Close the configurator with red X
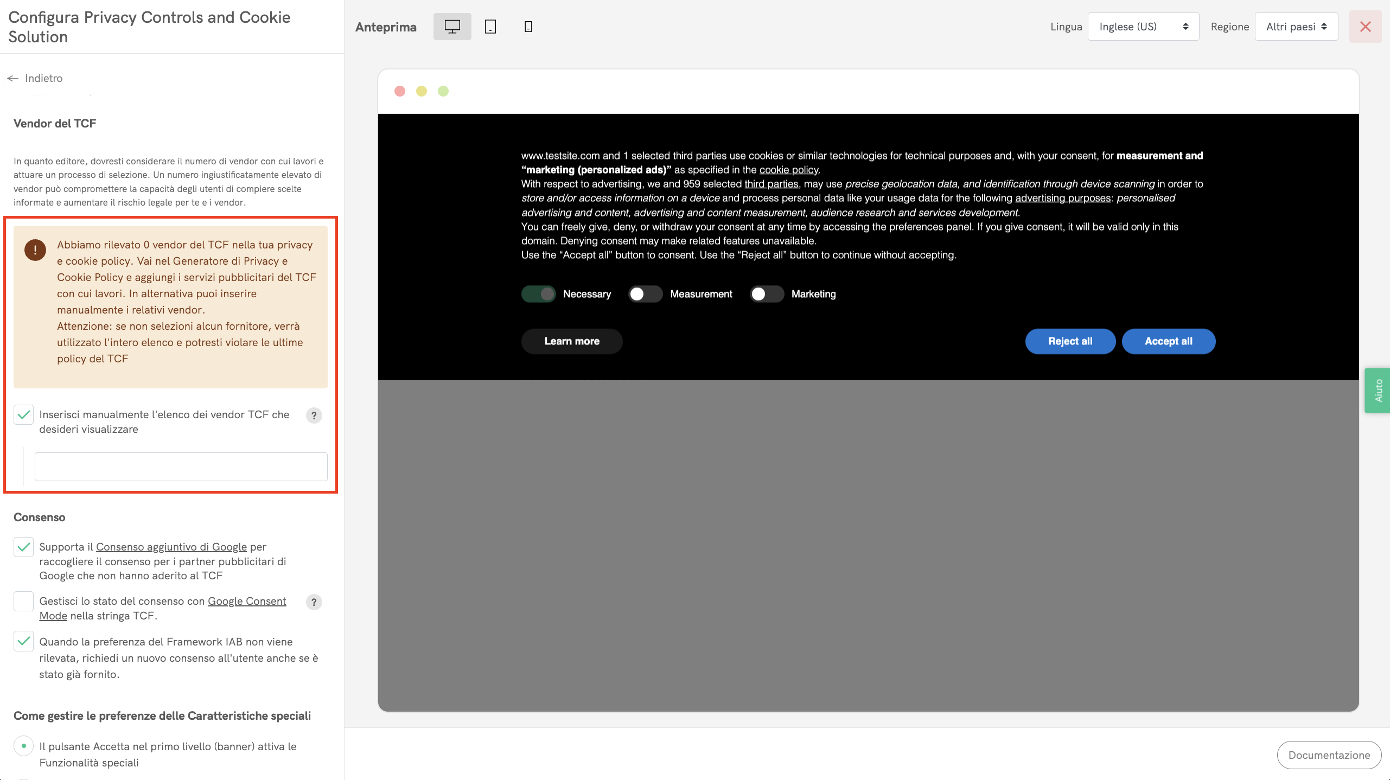Viewport: 1390px width, 780px height. pos(1365,27)
